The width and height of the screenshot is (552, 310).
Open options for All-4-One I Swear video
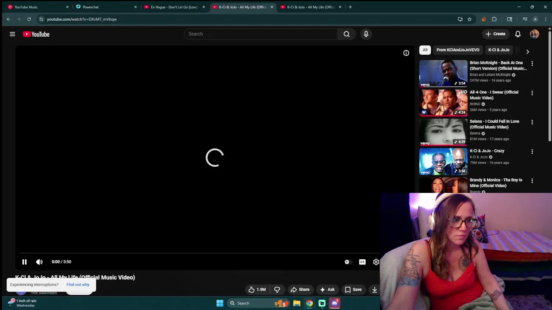[x=532, y=93]
